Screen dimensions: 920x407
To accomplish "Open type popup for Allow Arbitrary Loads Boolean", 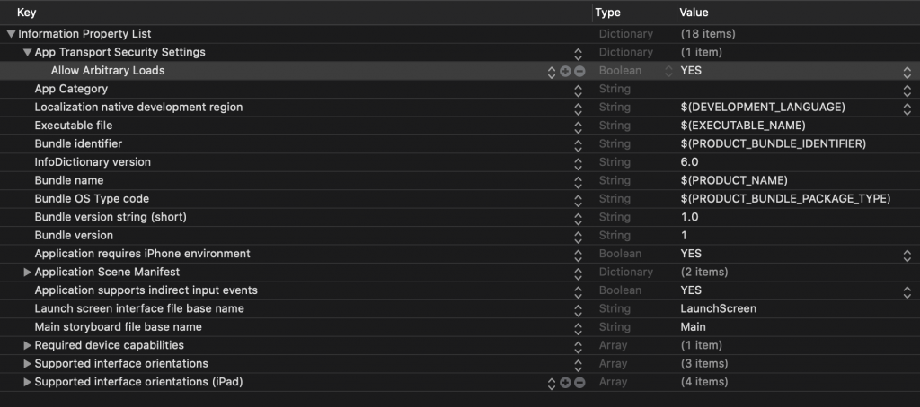I will (x=668, y=71).
